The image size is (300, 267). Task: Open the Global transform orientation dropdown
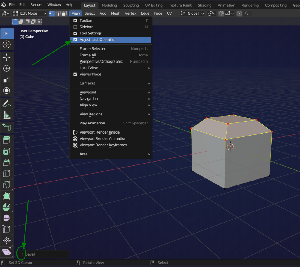click(x=193, y=13)
